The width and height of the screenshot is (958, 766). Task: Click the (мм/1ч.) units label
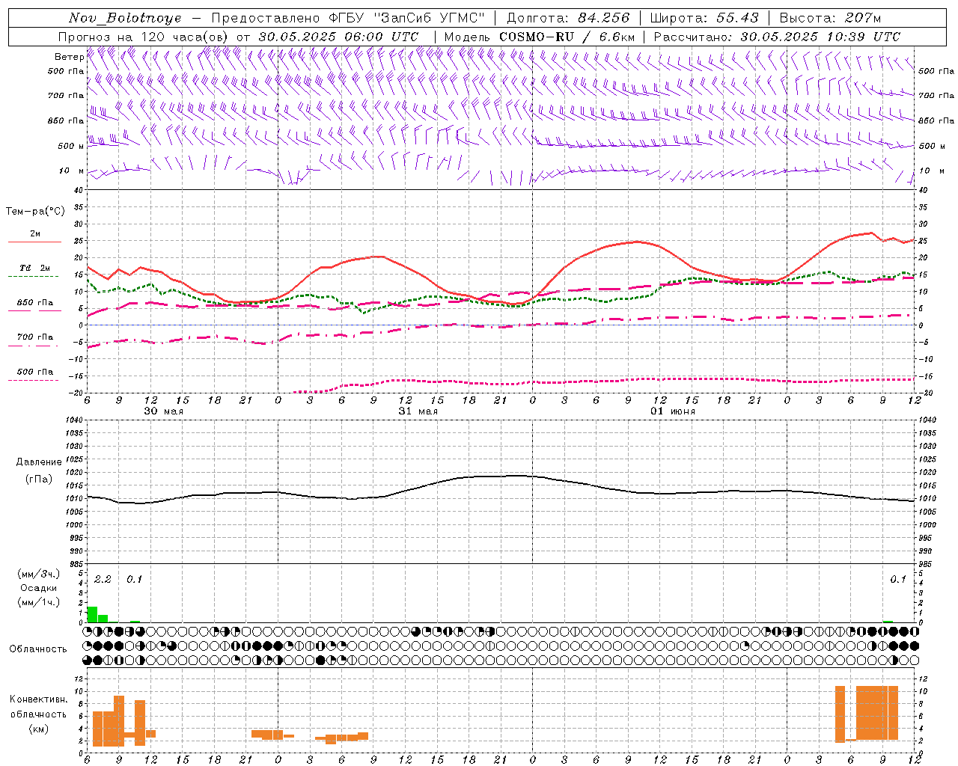[39, 602]
